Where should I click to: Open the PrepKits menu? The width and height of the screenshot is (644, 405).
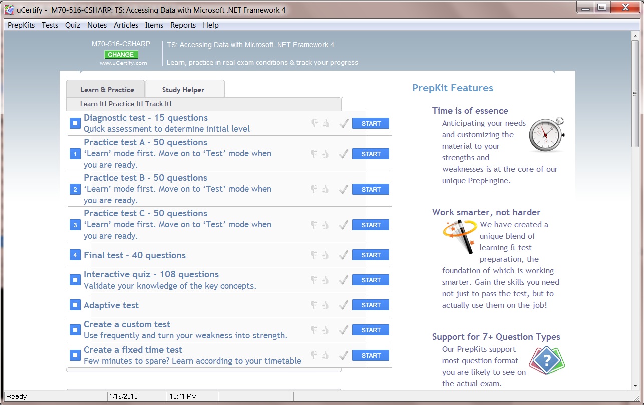click(x=21, y=25)
